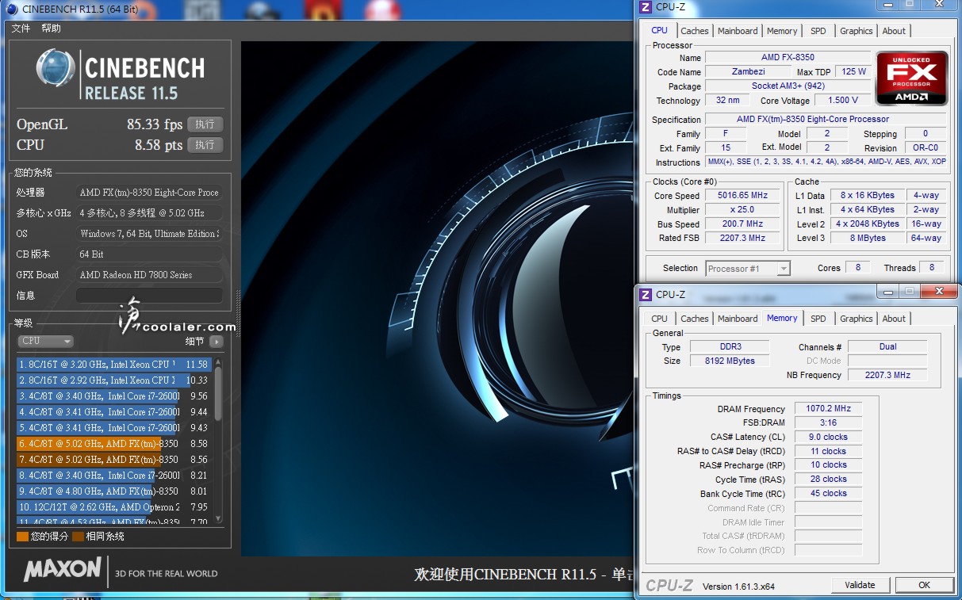Click the OK button in CPU-Z
962x600 pixels.
click(x=924, y=585)
